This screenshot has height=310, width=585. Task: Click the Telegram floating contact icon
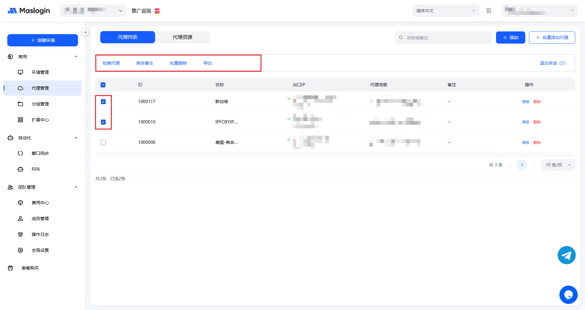point(566,255)
